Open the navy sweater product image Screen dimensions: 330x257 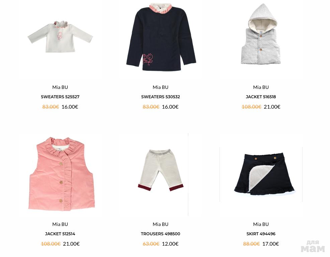click(x=161, y=37)
